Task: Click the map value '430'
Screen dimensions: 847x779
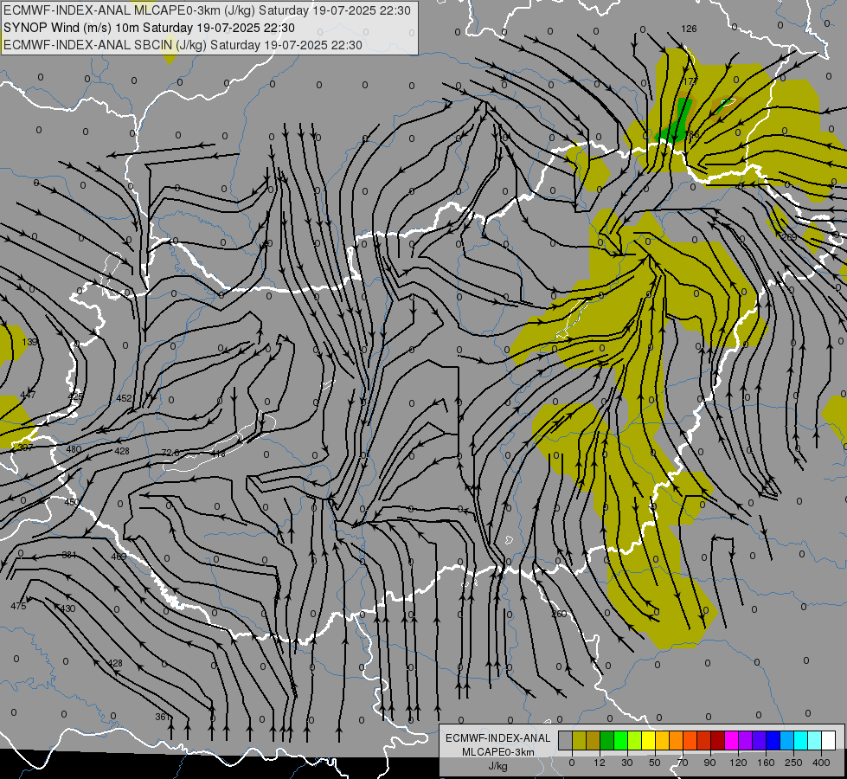Action: [x=67, y=608]
